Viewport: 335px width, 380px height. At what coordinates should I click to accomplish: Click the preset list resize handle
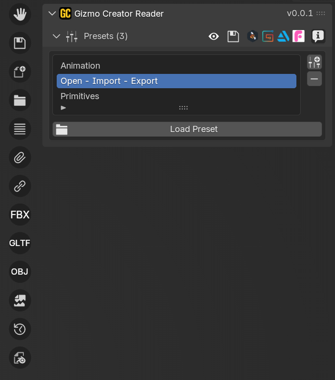[x=183, y=108]
